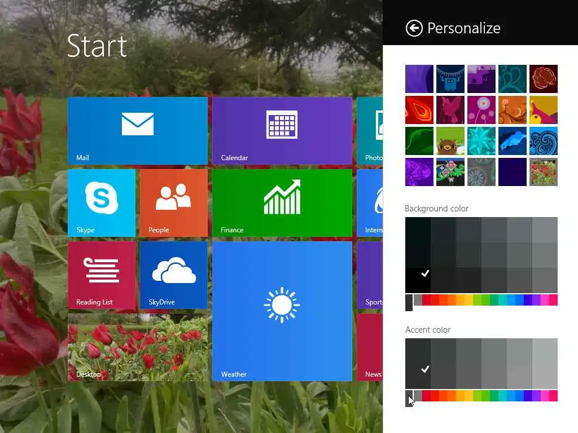Launch the partially visible Internet Explorer tile
Screen dimensions: 578x433
coord(370,203)
